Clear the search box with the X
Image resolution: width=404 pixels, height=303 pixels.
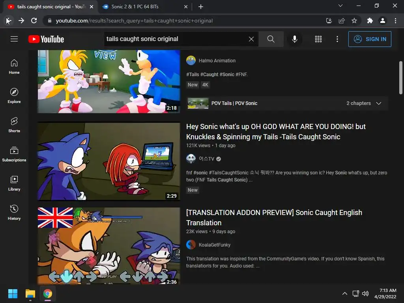251,39
